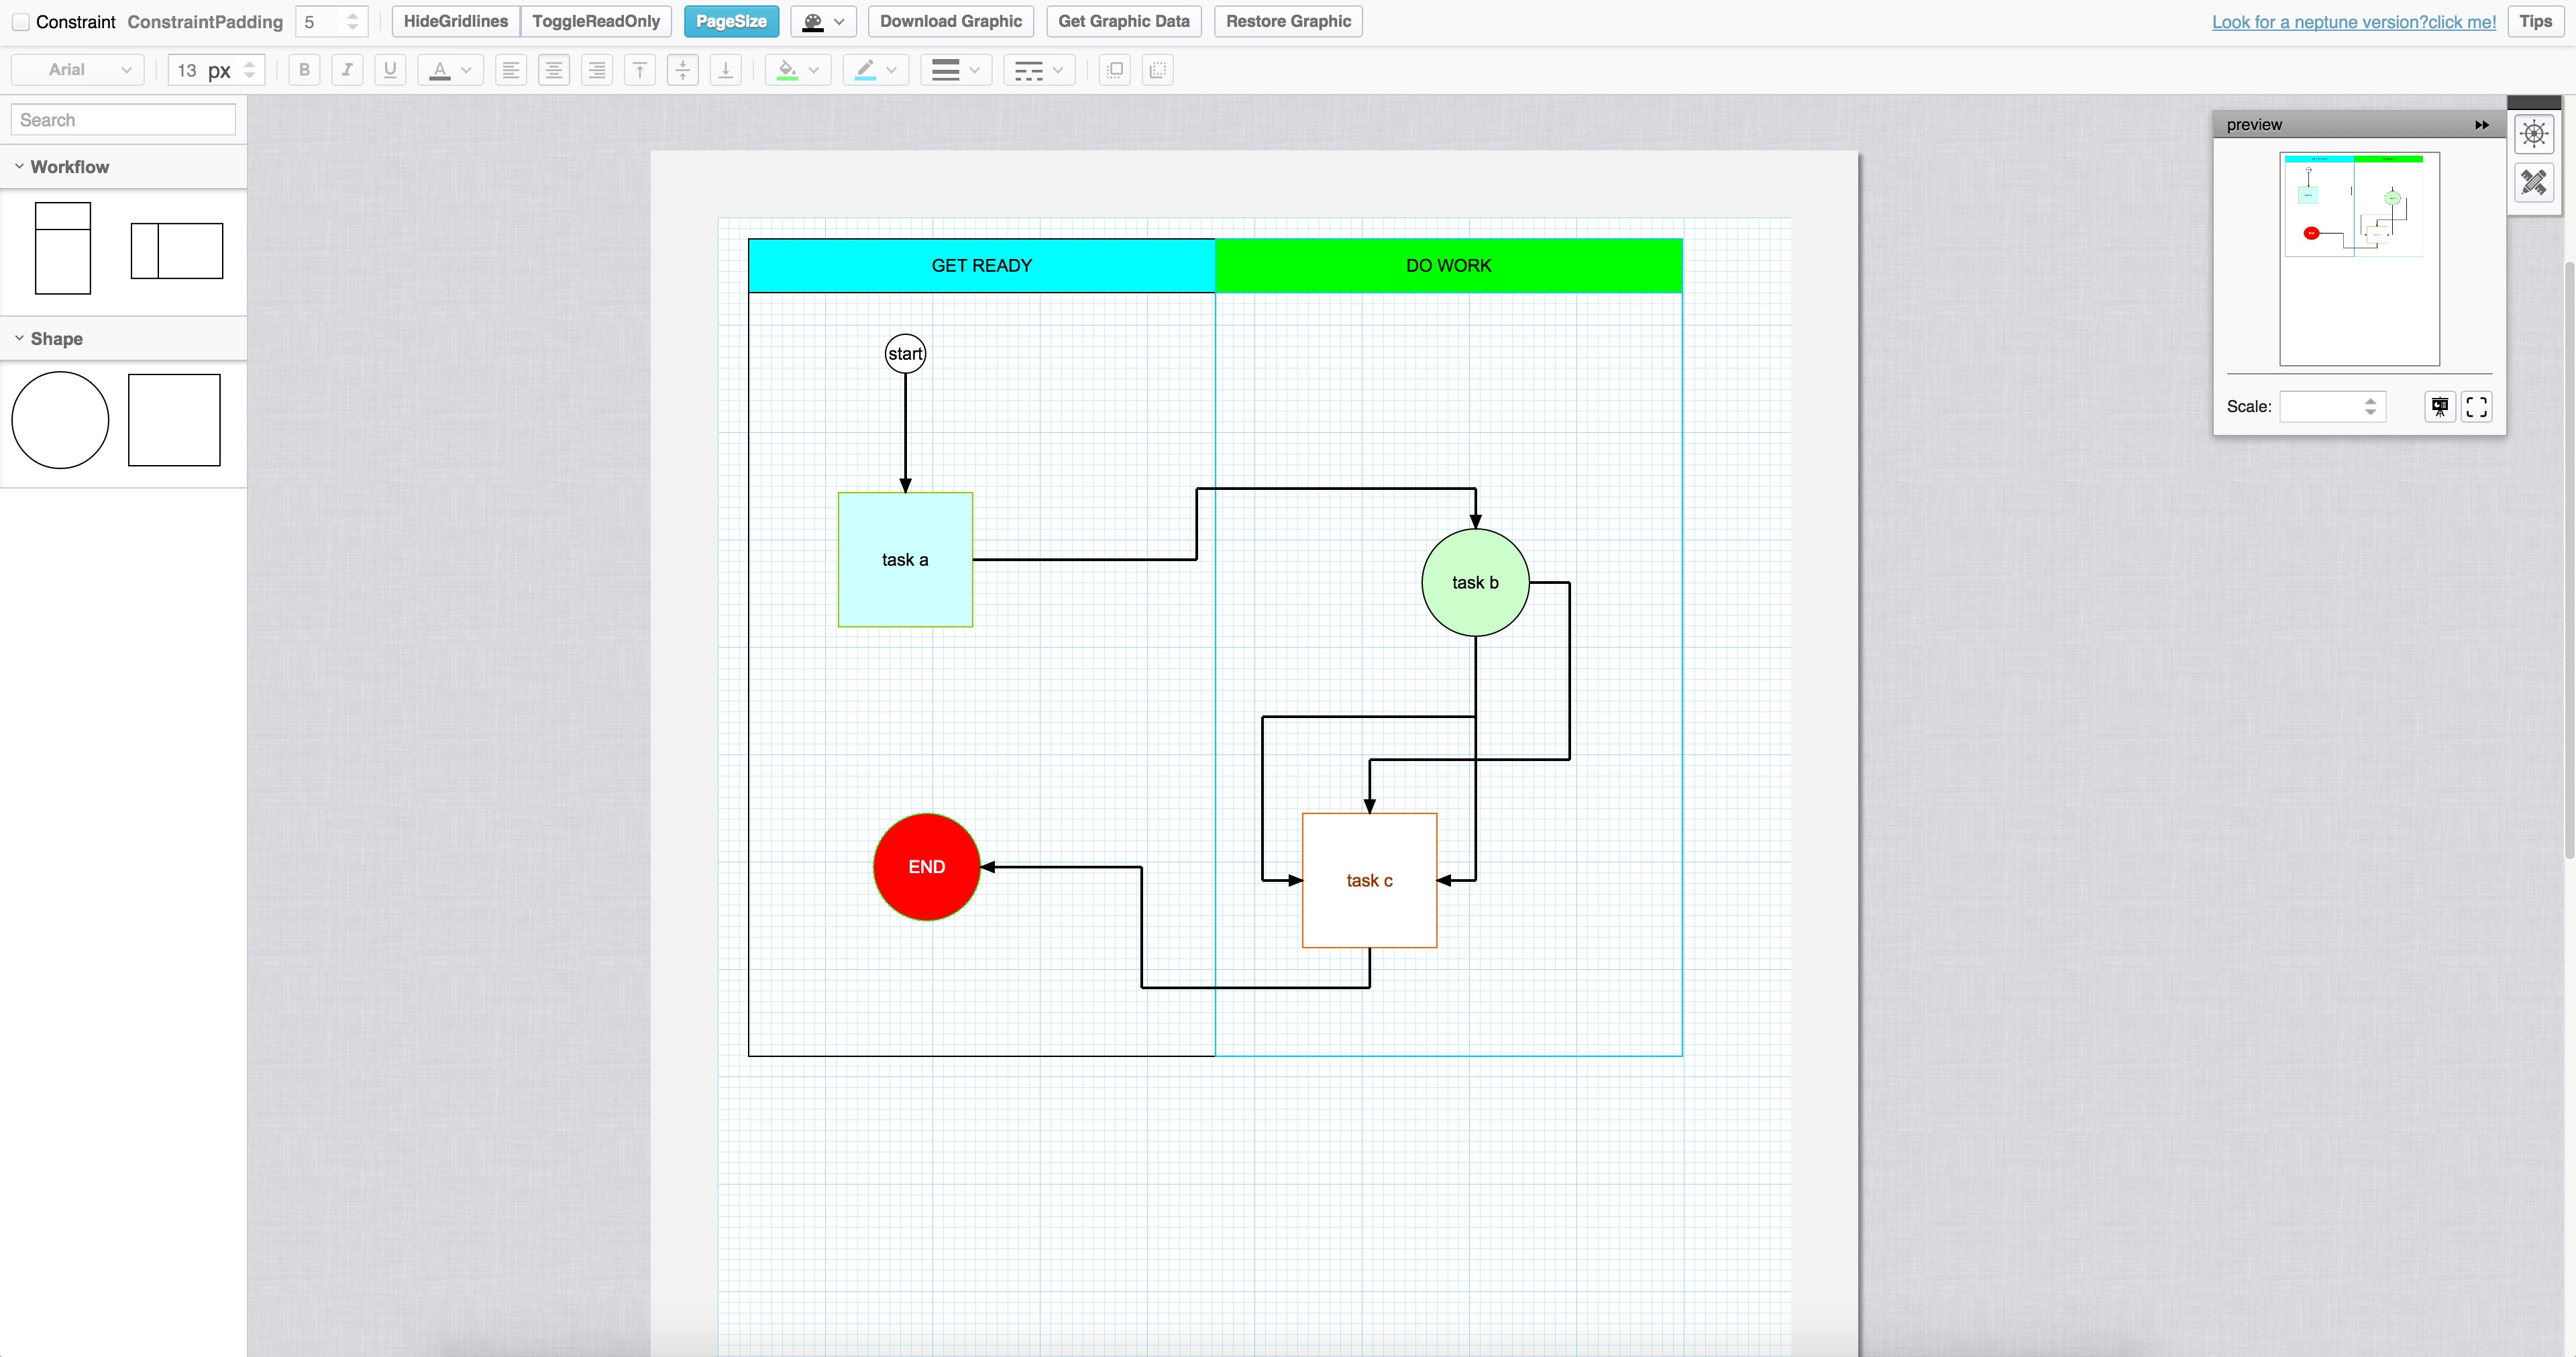Click the Download Graphic button
This screenshot has width=2576, height=1357.
pos(950,21)
